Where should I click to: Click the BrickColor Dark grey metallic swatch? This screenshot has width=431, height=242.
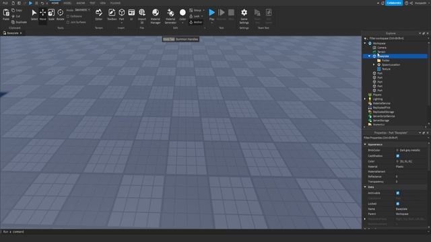point(397,151)
